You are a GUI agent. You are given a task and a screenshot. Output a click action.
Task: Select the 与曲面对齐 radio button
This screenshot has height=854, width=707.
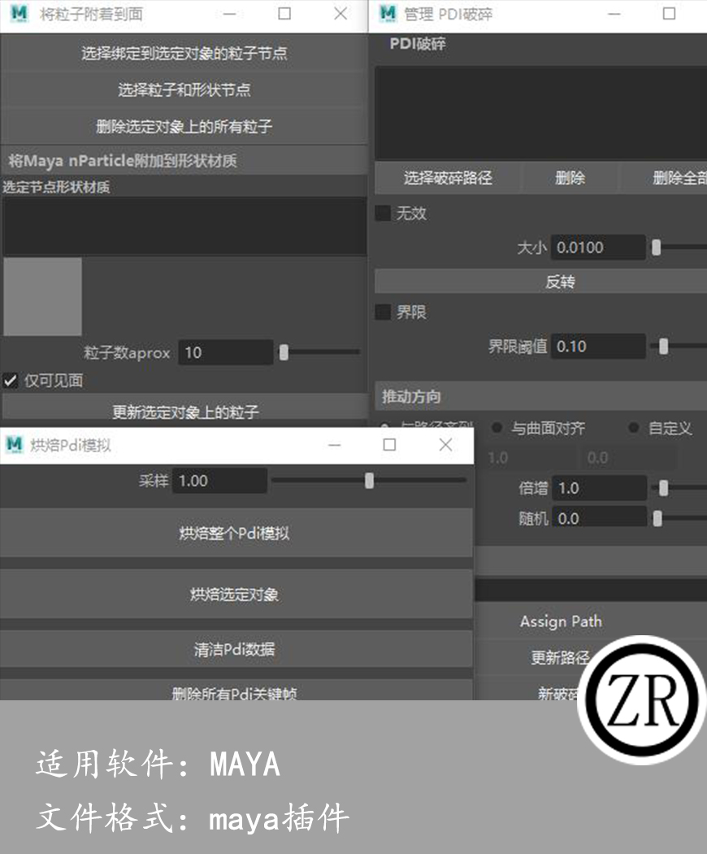tap(497, 428)
